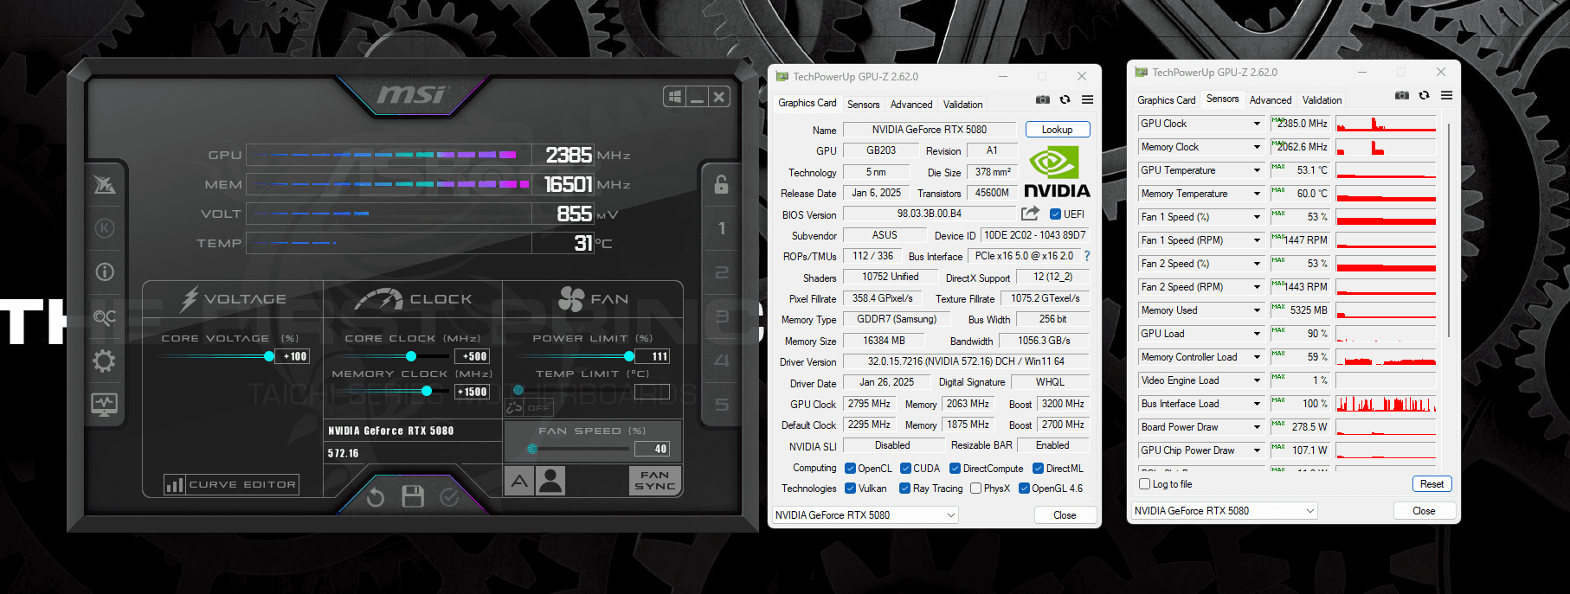Select profile slot 2 in Afterburner
Viewport: 1570px width, 594px height.
click(722, 272)
